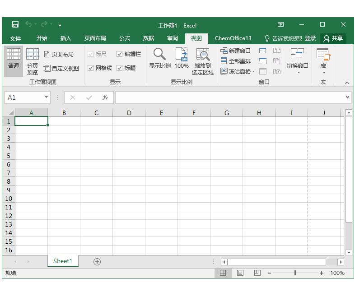Toggle the 标题 headings checkbox
This screenshot has width=355, height=297.
[x=120, y=68]
